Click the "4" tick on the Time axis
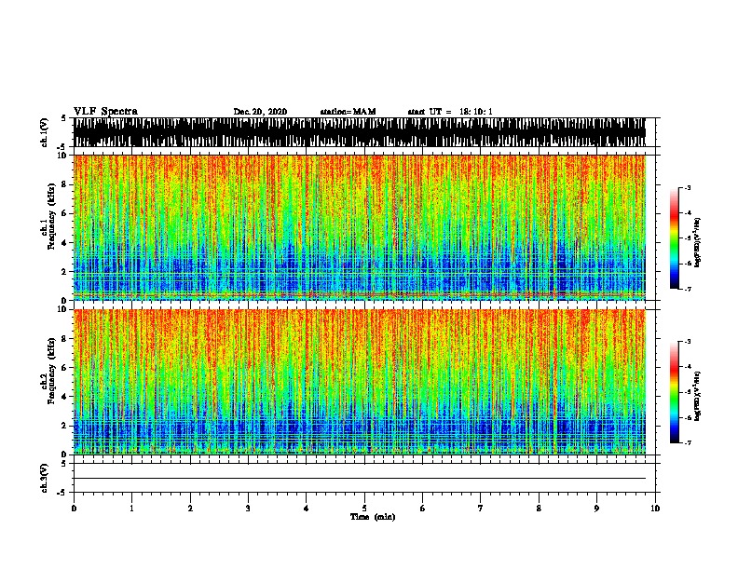Viewport: 738px width, 570px height. (x=307, y=509)
